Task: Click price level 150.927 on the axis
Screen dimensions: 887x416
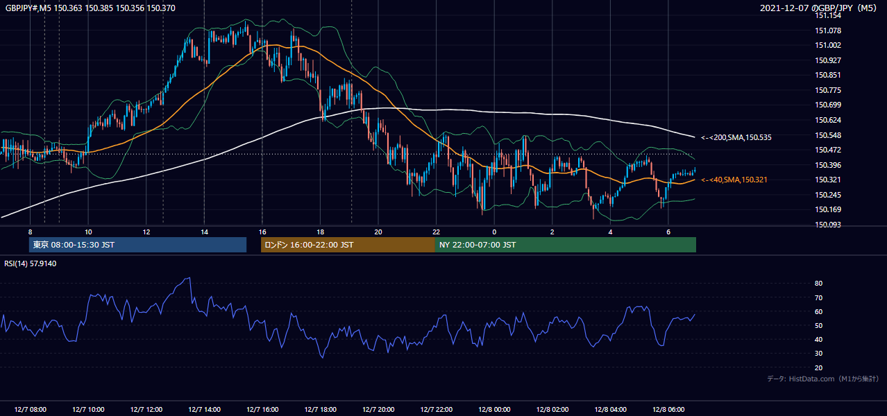Action: pos(827,60)
